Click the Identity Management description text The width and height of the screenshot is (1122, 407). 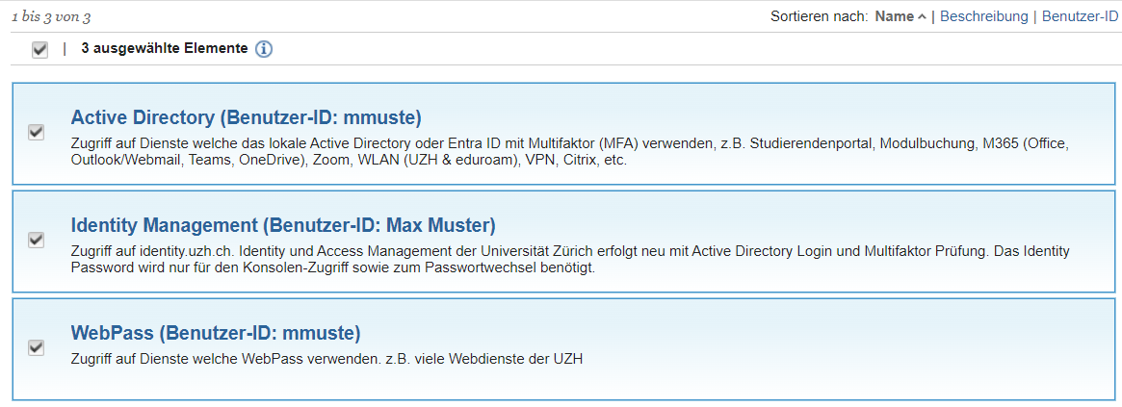(569, 260)
